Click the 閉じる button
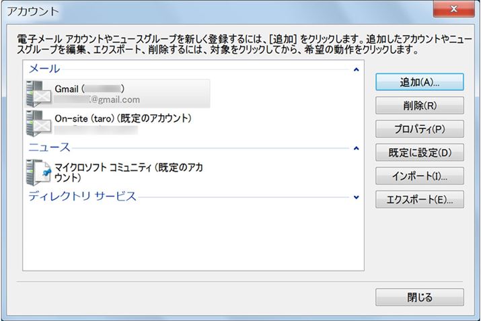Image resolution: width=481 pixels, height=321 pixels. coord(419,297)
